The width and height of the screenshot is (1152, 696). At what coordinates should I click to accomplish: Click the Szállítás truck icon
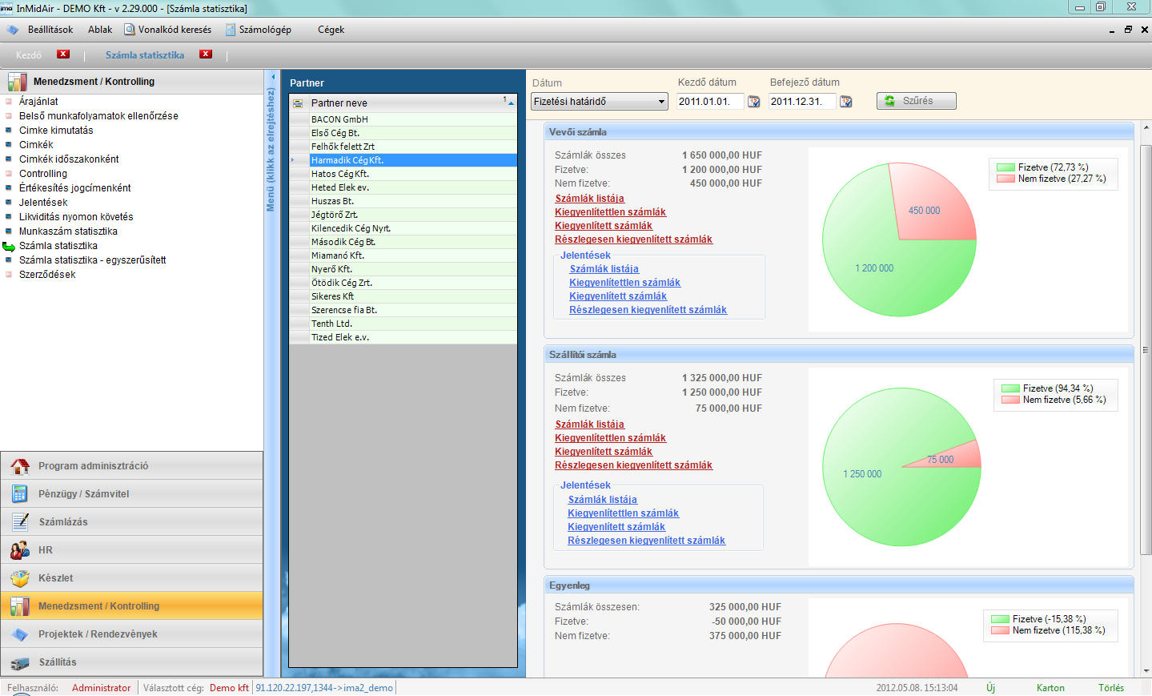pos(20,662)
